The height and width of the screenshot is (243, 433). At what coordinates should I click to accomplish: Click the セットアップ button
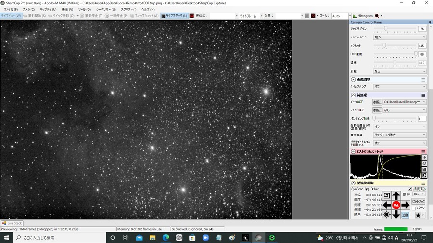[419, 201]
